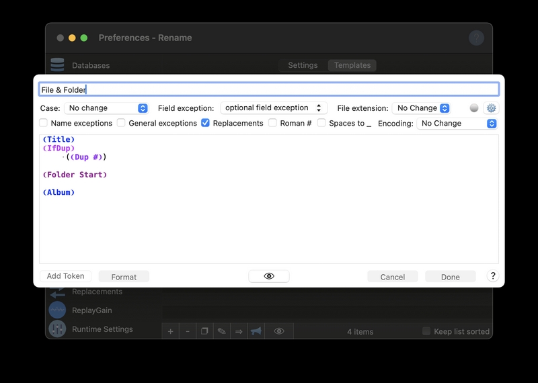538x383 pixels.
Task: Click the gear settings icon in template editor
Action: click(491, 108)
